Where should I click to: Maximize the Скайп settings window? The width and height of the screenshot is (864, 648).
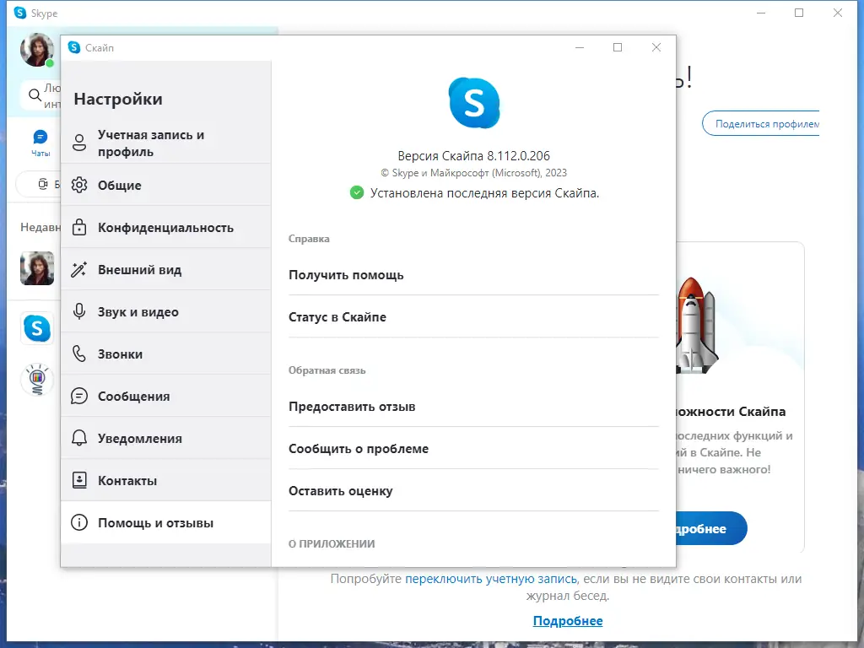click(618, 47)
